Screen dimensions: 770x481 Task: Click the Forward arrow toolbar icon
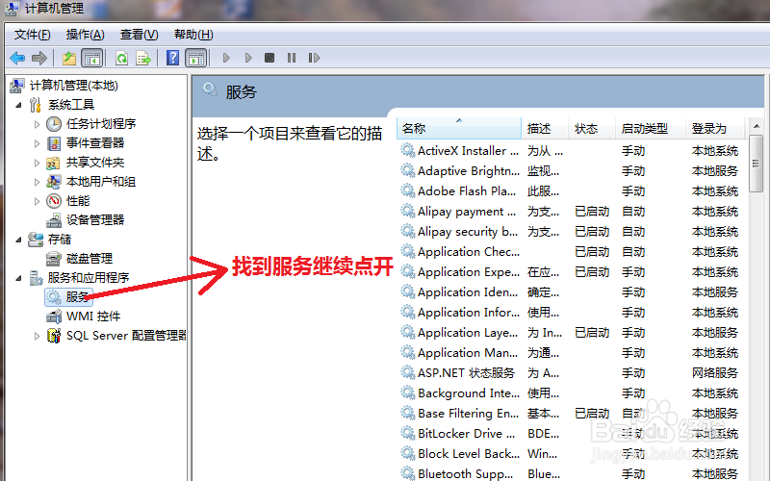coord(38,58)
